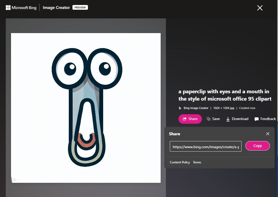
Task: Close the image viewer with top X
Action: click(x=260, y=8)
